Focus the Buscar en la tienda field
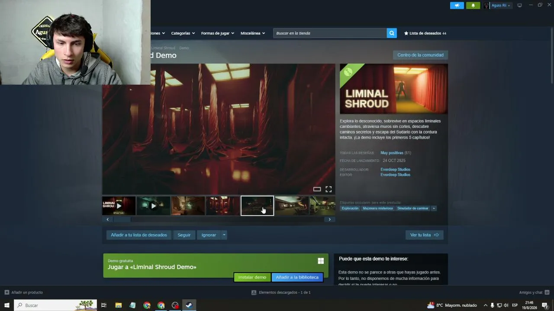554x311 pixels. (330, 33)
